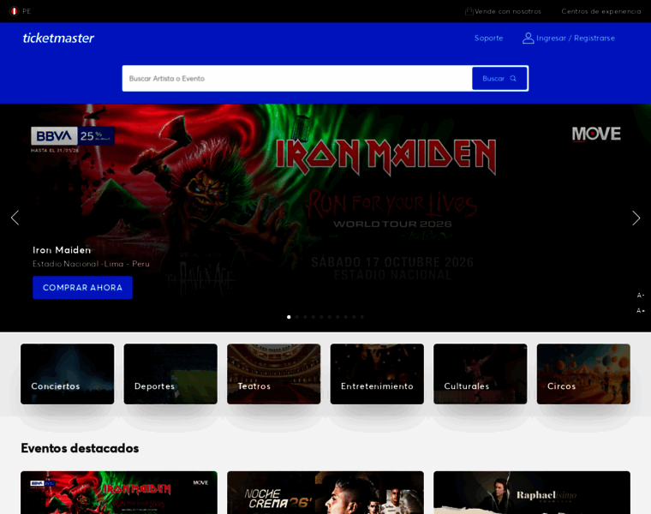Image resolution: width=651 pixels, height=514 pixels.
Task: Open Centros de experiencia link
Action: pyautogui.click(x=601, y=11)
